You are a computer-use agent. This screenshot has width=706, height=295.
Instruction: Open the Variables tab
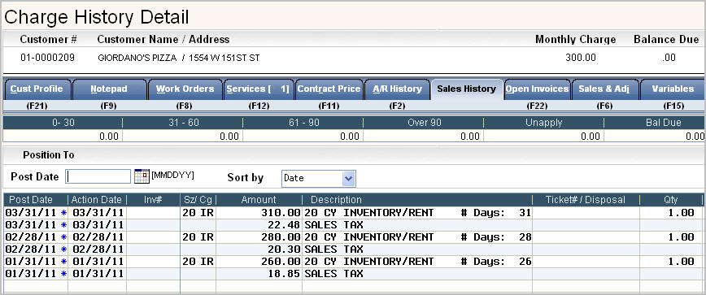tap(673, 89)
